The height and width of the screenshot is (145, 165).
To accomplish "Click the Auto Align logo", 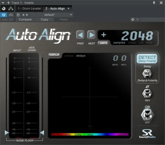I will (39, 36).
